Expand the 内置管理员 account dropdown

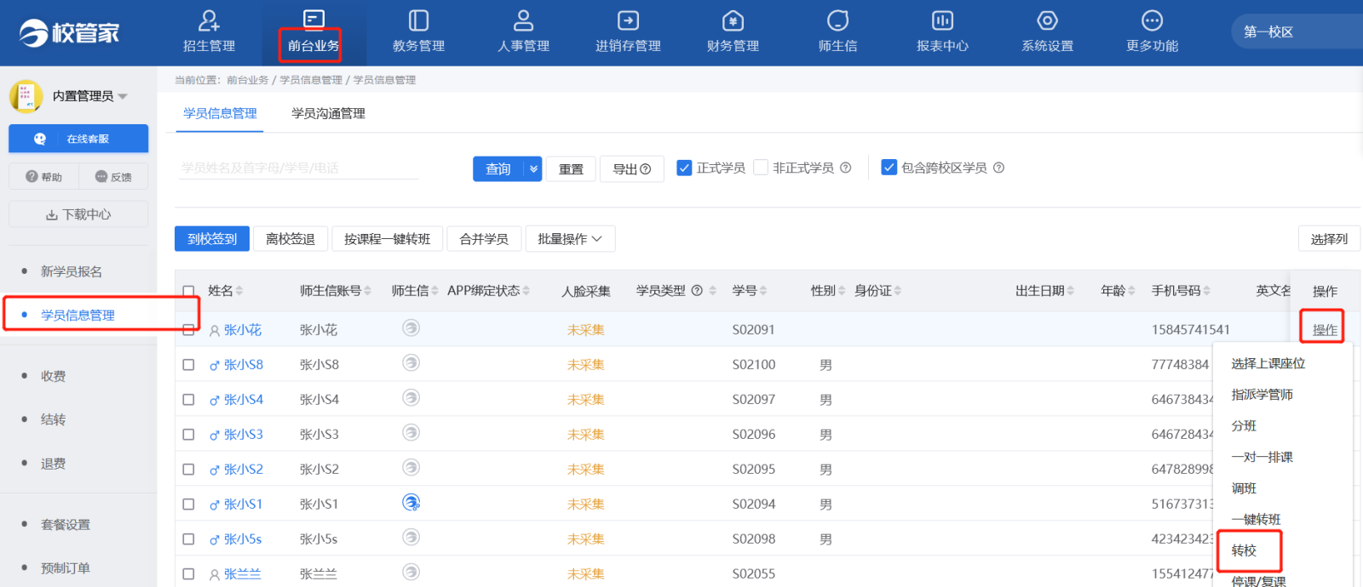click(x=123, y=97)
